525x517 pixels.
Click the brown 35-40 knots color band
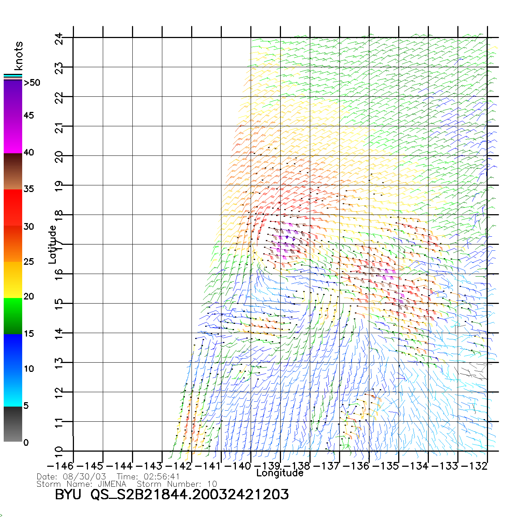(13, 171)
